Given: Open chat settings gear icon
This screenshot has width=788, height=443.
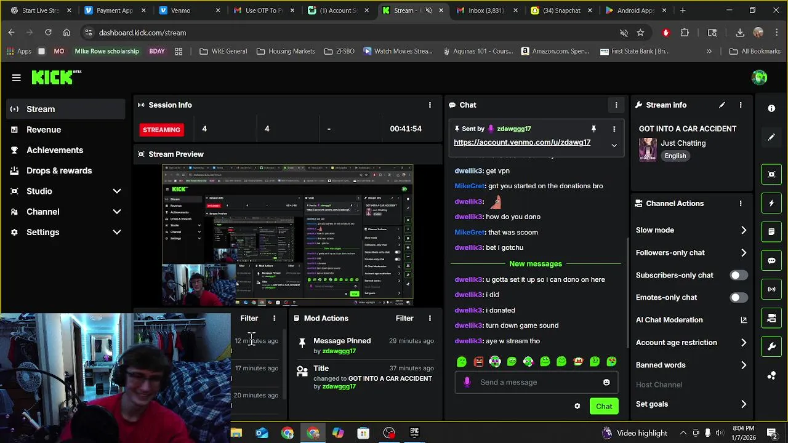Looking at the screenshot, I should pos(577,406).
